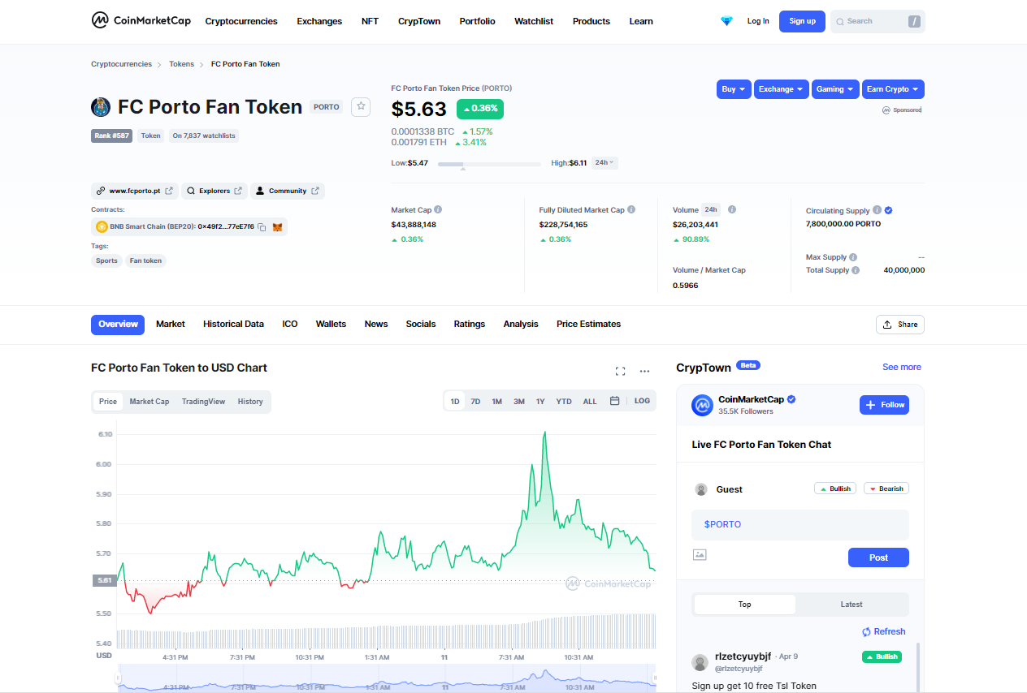The height and width of the screenshot is (693, 1027).
Task: Open the Price Estimates tab
Action: click(x=588, y=324)
